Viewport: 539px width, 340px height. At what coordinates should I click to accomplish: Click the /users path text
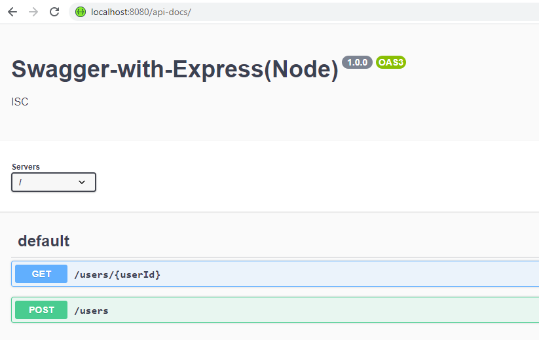(x=92, y=311)
